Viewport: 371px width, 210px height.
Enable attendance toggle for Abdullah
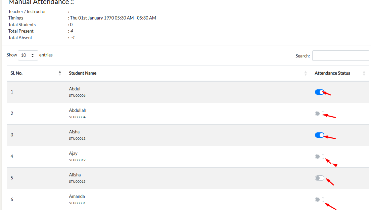[319, 114]
